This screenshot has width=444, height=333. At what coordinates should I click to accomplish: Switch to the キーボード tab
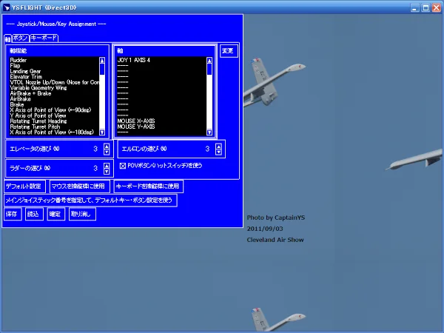point(44,38)
